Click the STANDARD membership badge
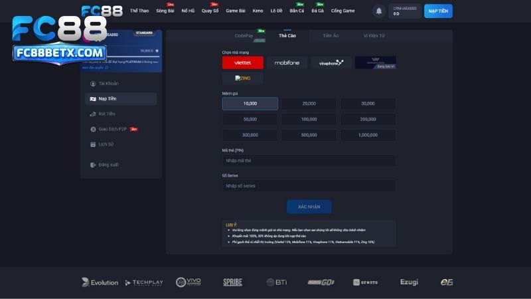This screenshot has width=531, height=299. coord(144,33)
